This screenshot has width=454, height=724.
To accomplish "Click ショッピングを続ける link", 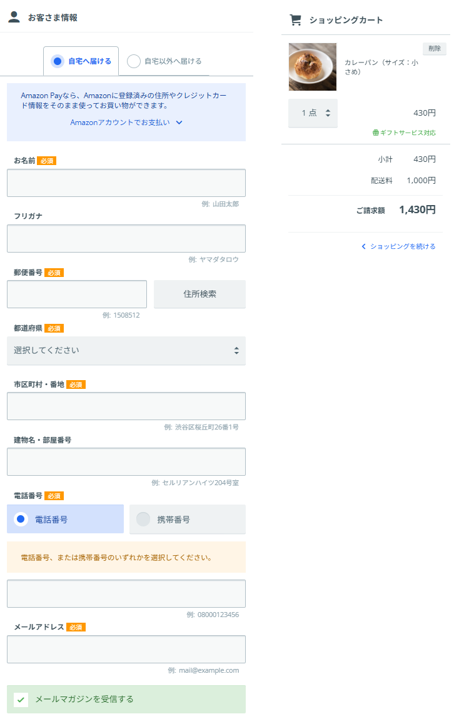I will pyautogui.click(x=403, y=246).
